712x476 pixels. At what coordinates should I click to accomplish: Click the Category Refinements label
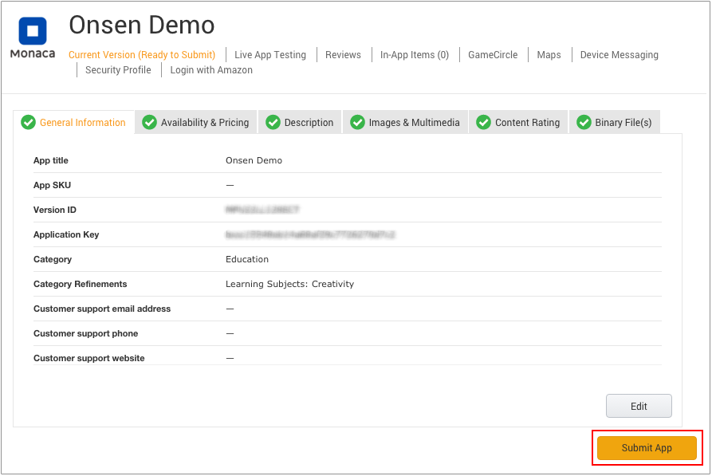tap(81, 284)
